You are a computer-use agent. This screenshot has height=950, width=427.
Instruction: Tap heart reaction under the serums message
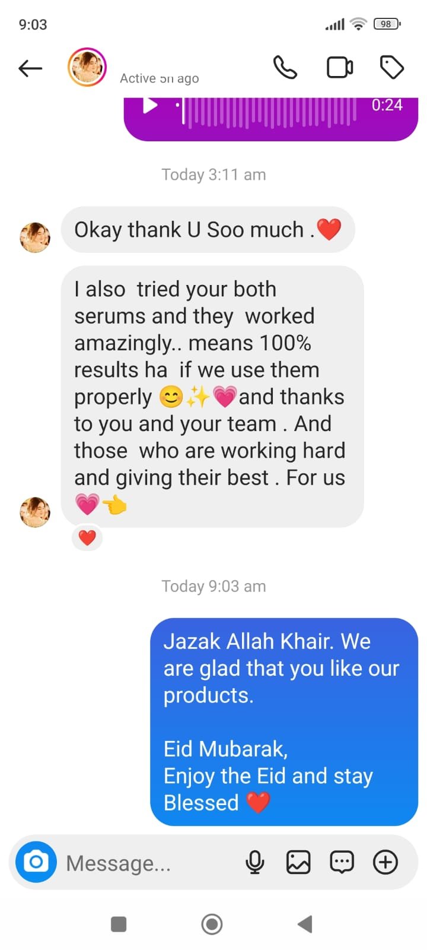click(87, 538)
